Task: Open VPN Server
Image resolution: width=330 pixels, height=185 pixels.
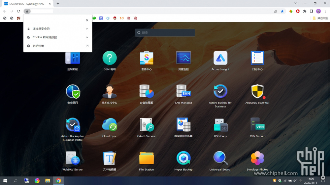Action: [x=257, y=125]
